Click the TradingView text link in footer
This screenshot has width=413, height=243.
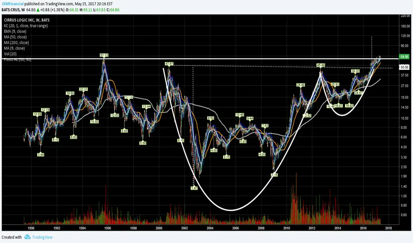(42, 237)
